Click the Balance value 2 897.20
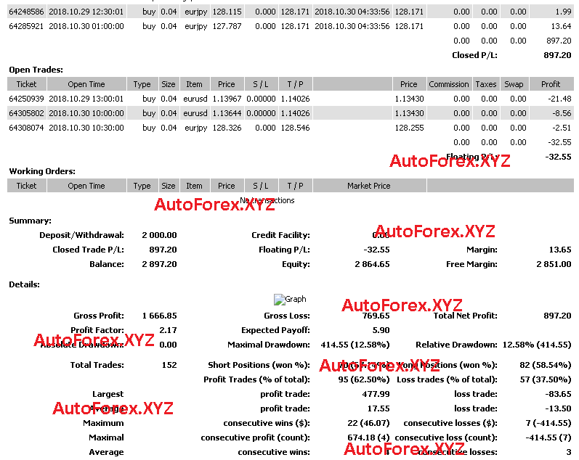This screenshot has height=460, width=579. 159,264
